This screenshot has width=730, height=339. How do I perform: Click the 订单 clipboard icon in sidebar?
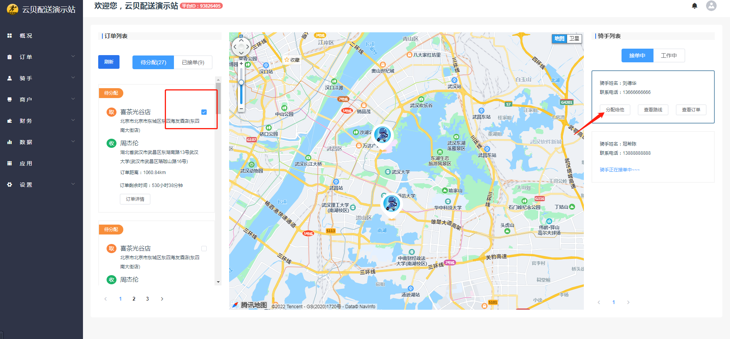click(x=10, y=57)
